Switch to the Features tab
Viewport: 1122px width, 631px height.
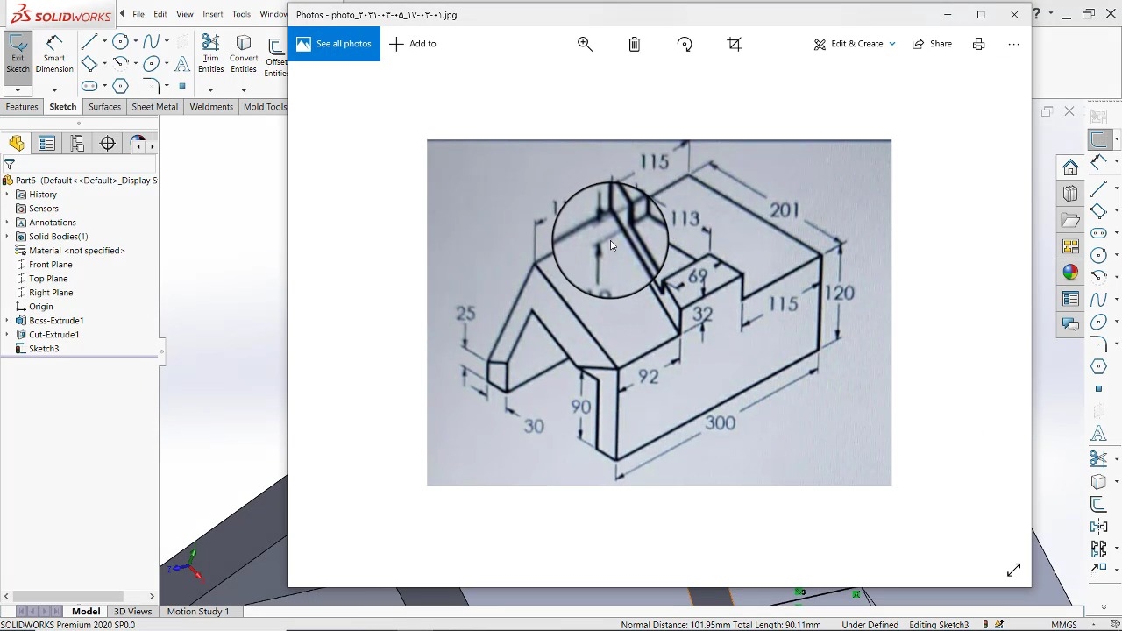tap(22, 107)
